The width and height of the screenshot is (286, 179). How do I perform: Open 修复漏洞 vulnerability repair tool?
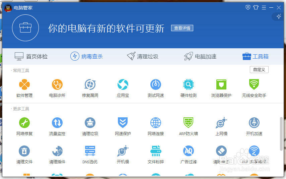(90, 88)
